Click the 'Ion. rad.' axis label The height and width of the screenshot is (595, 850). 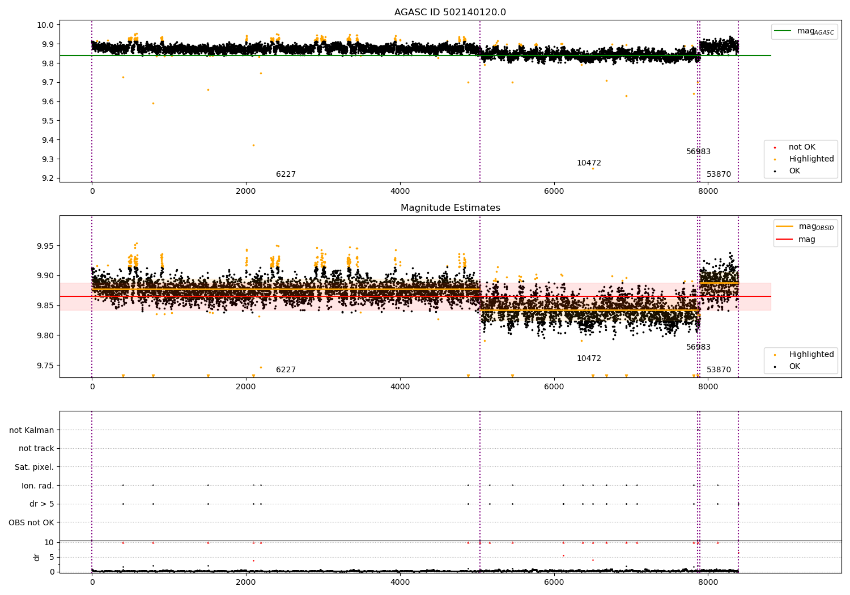(38, 486)
